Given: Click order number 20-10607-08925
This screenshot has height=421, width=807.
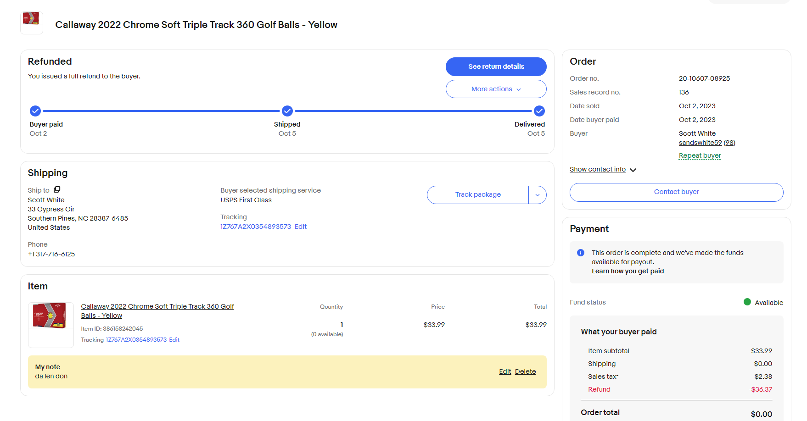Looking at the screenshot, I should coord(704,78).
